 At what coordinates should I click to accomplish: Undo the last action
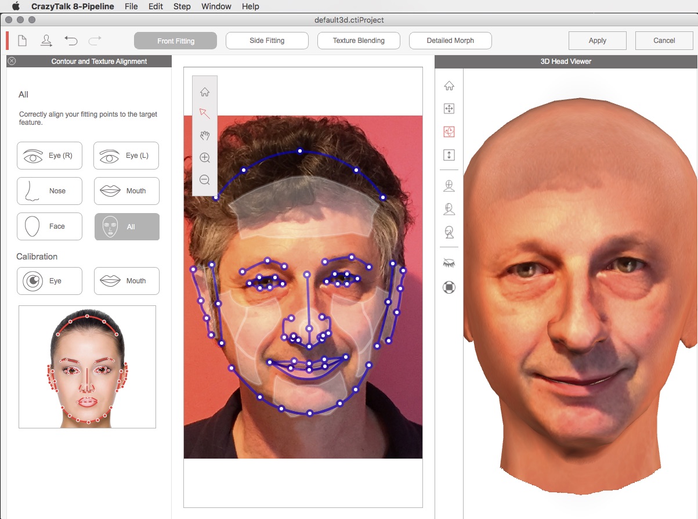click(x=71, y=41)
